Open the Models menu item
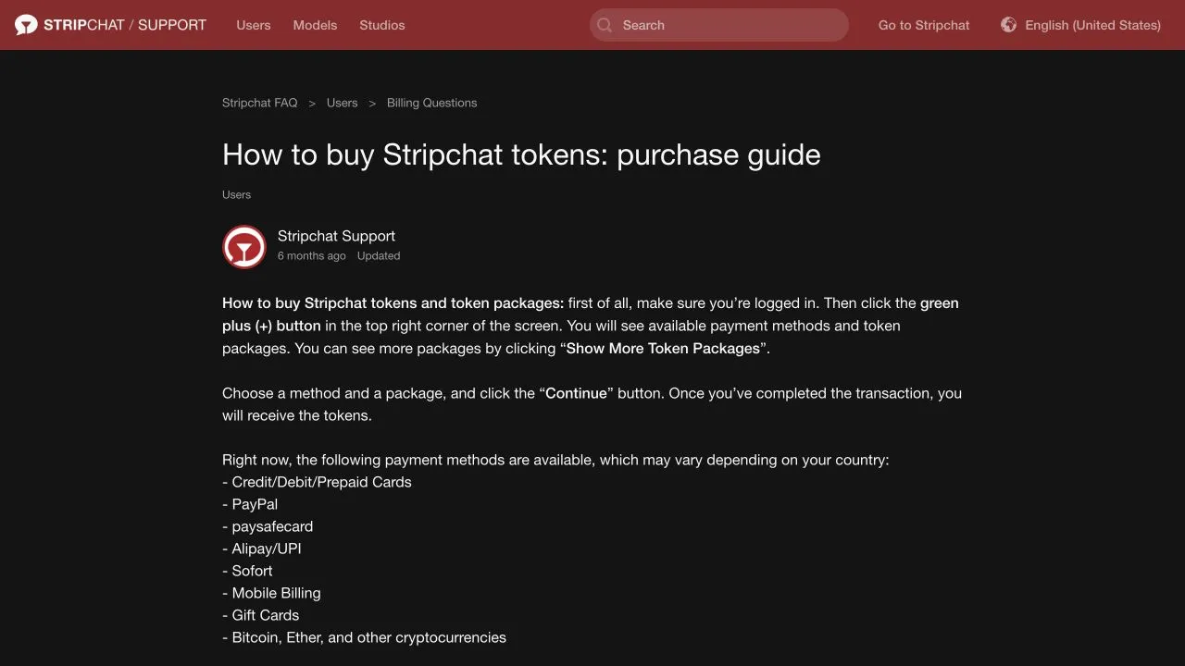 (x=315, y=25)
